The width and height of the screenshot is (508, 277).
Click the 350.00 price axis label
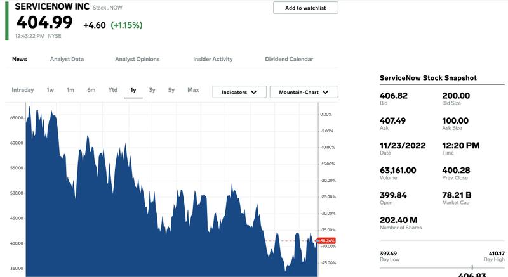[x=17, y=268]
